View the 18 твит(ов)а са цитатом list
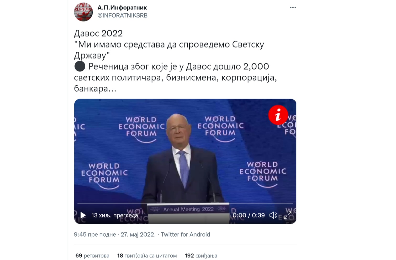Viewport: 396px width, 260px height. [x=147, y=256]
